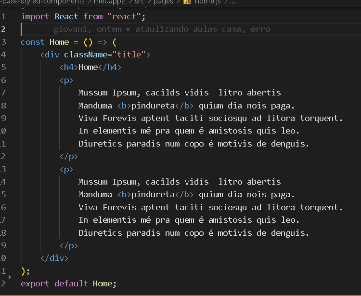The width and height of the screenshot is (361, 296).
Task: Place cursor on the "import" keyword
Action: (35, 16)
